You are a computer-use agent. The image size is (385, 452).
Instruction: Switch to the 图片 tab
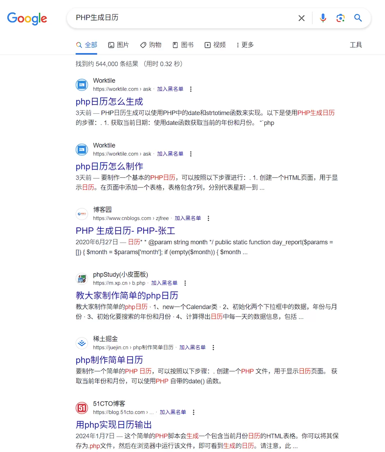coord(119,45)
